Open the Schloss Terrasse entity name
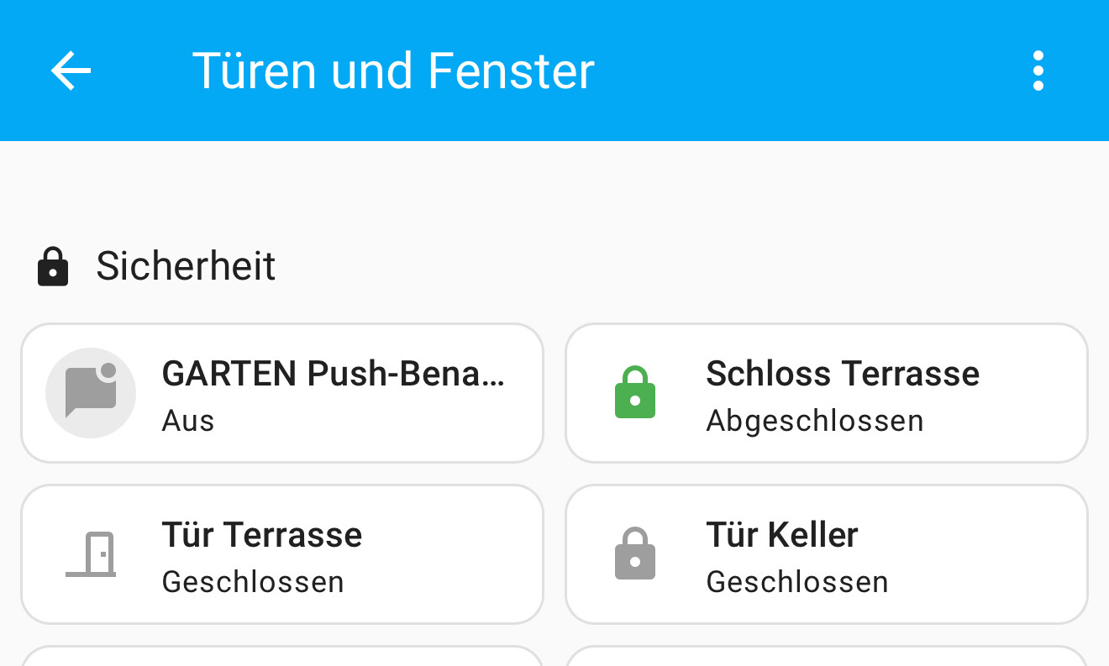1109x666 pixels. 843,374
